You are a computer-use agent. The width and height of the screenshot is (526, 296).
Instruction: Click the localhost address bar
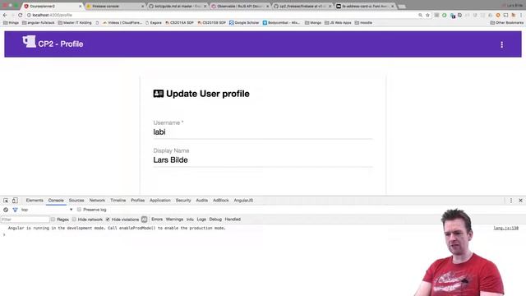[221, 15]
